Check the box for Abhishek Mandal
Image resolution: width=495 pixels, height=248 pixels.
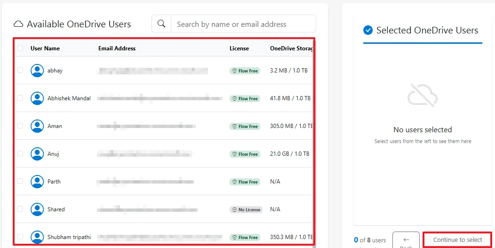20,98
